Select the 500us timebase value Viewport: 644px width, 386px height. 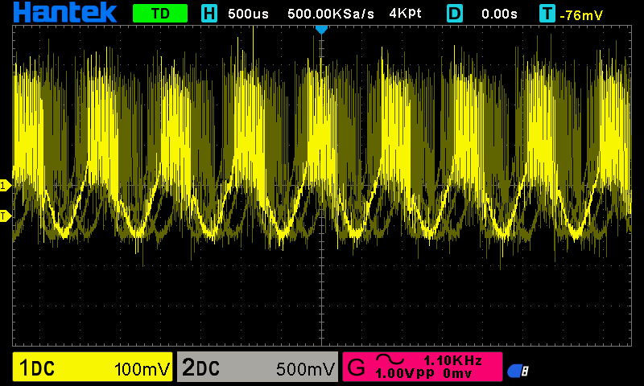pos(248,14)
